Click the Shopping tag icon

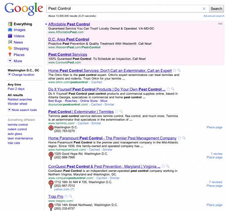pyautogui.click(x=10, y=48)
